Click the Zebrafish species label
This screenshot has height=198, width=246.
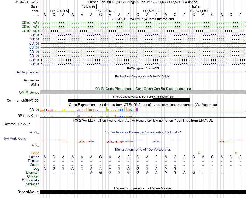pos(32,184)
